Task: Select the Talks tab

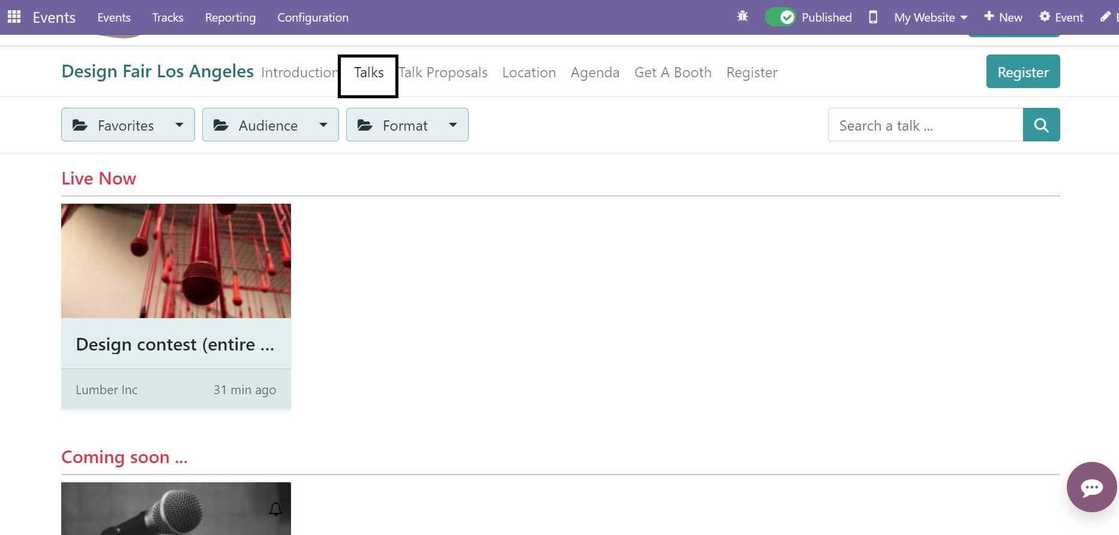Action: (x=368, y=72)
